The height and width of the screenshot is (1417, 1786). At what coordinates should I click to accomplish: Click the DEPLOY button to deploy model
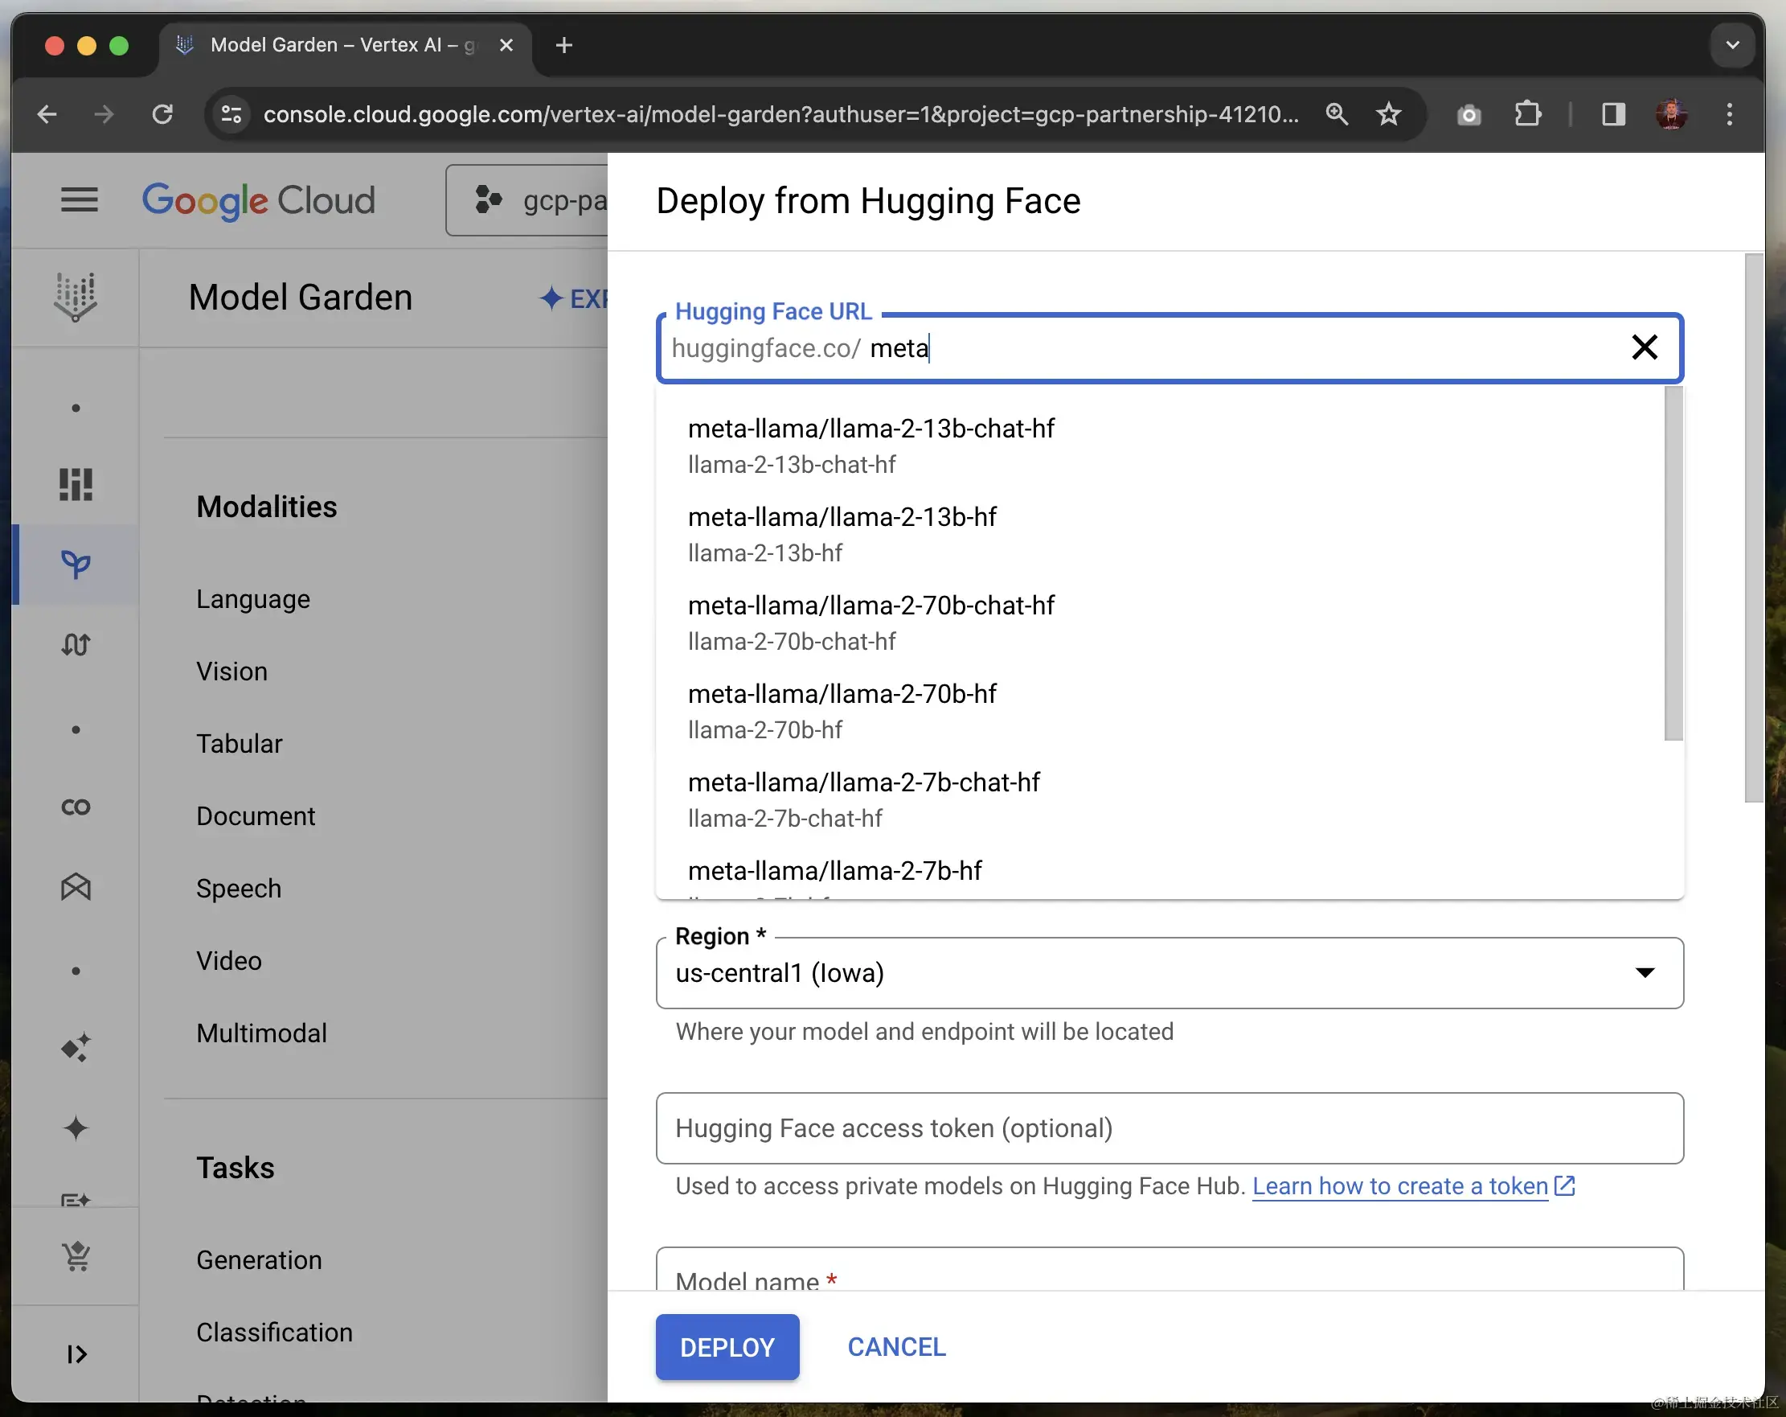coord(727,1346)
